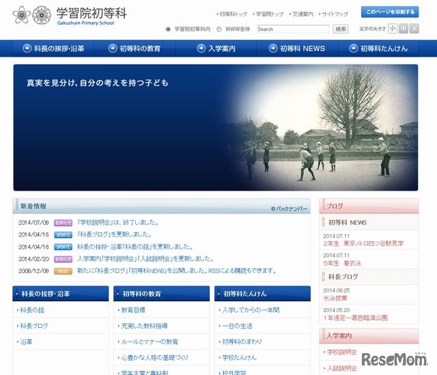437x375 pixels.
Task: Open 学習院トップ header link
Action: tap(268, 14)
